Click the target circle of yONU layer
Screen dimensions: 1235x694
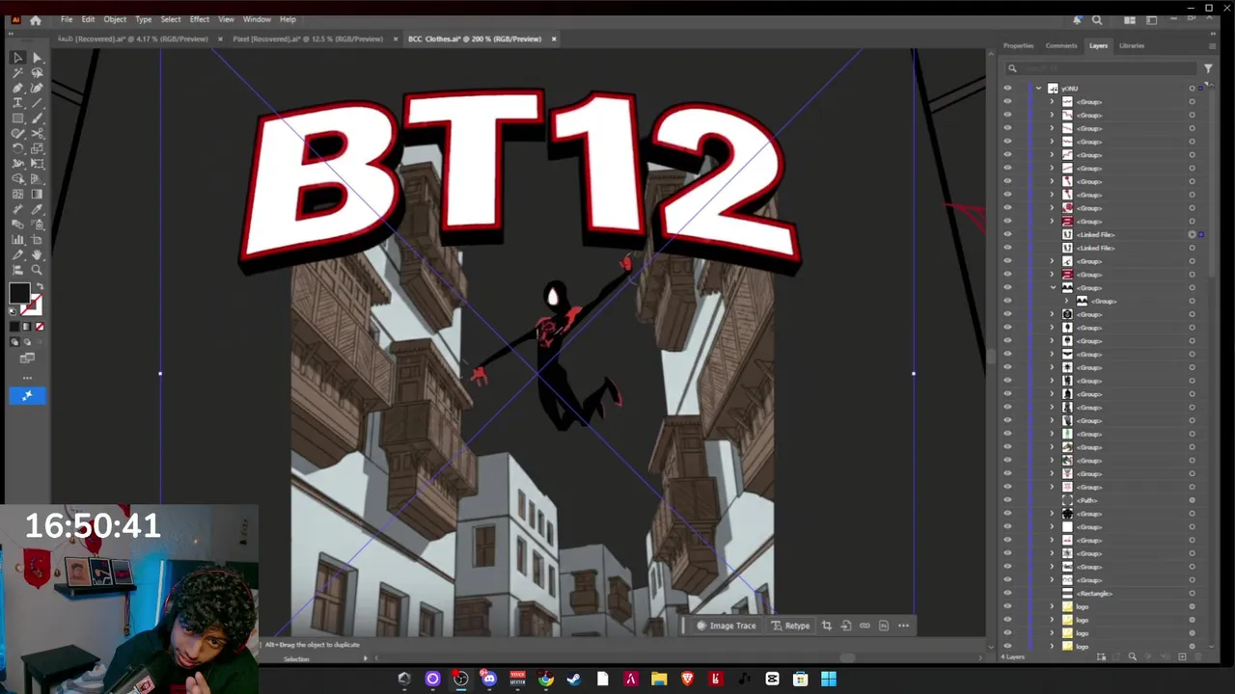click(1192, 88)
